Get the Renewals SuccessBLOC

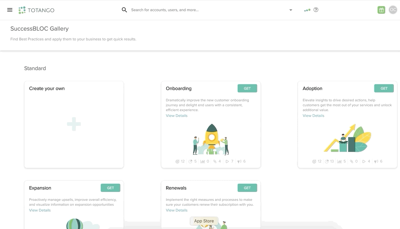(247, 188)
